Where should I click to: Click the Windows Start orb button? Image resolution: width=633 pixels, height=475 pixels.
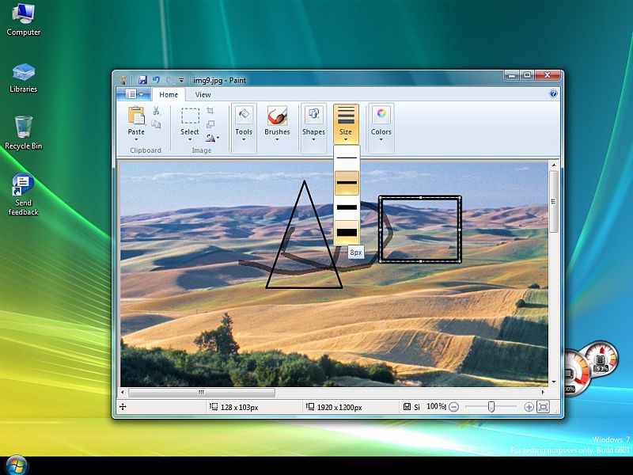[17, 465]
